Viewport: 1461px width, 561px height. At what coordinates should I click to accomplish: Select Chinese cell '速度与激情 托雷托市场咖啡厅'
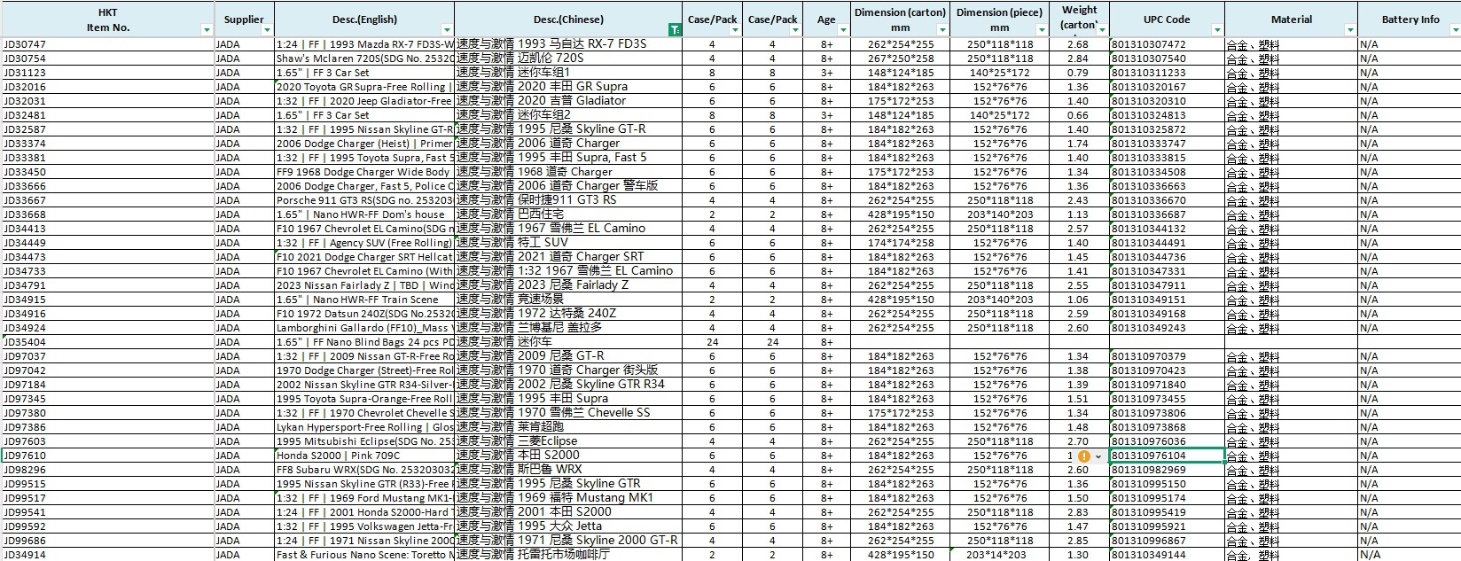click(x=569, y=555)
